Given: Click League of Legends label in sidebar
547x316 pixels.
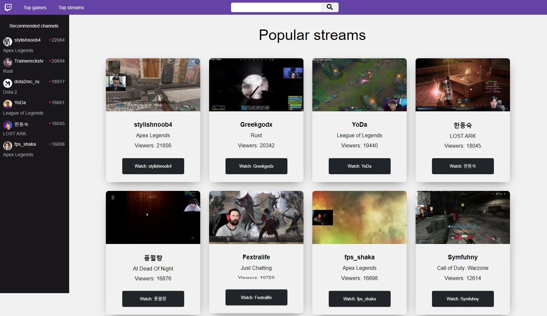Looking at the screenshot, I should 23,113.
